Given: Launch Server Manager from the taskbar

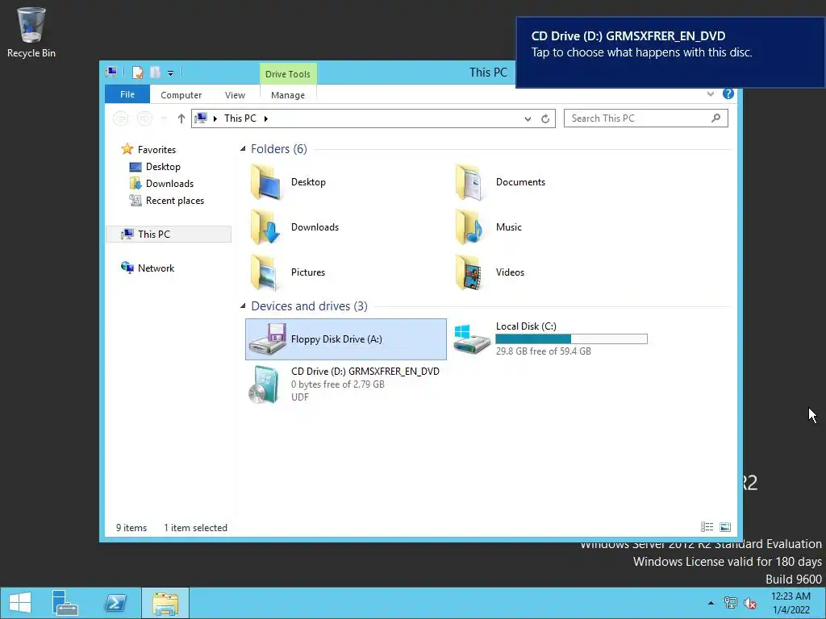Looking at the screenshot, I should (x=65, y=603).
